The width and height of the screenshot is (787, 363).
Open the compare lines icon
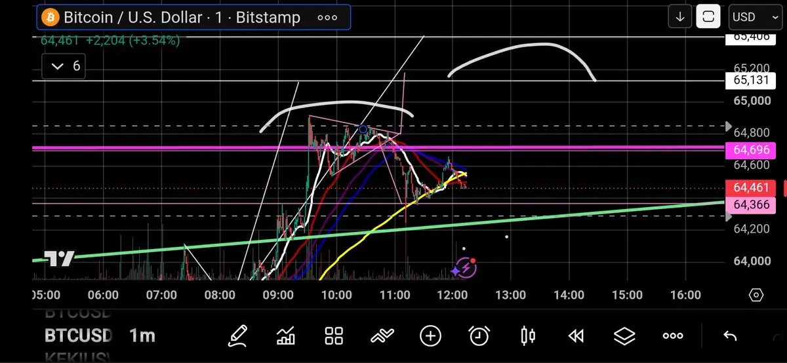point(382,336)
